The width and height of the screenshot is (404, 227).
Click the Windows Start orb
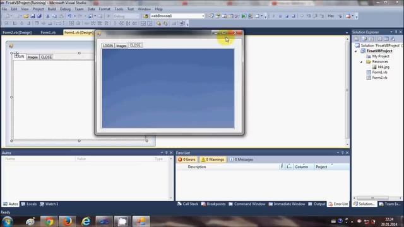pos(7,221)
